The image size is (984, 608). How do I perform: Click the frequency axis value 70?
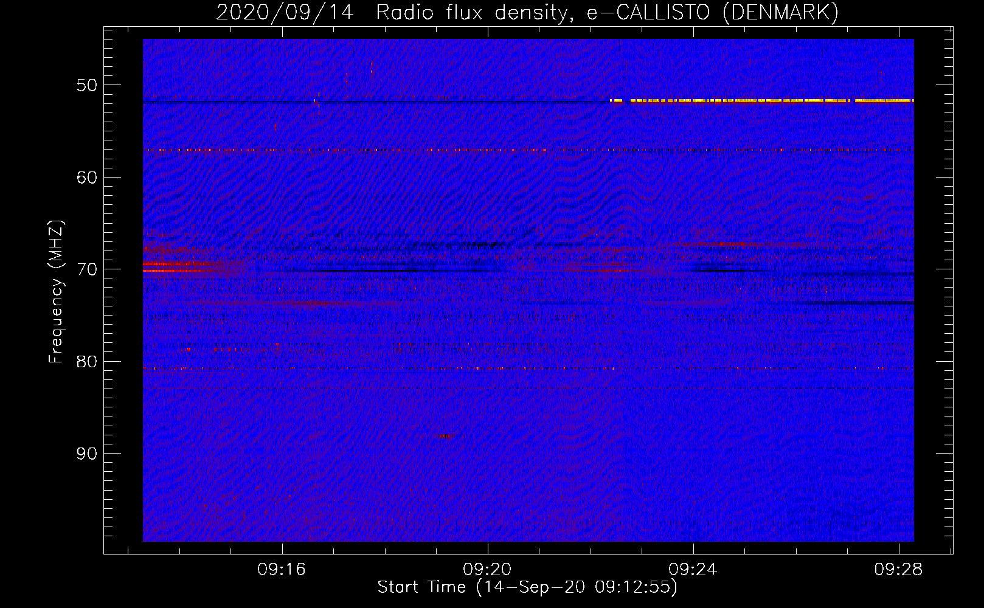[86, 269]
